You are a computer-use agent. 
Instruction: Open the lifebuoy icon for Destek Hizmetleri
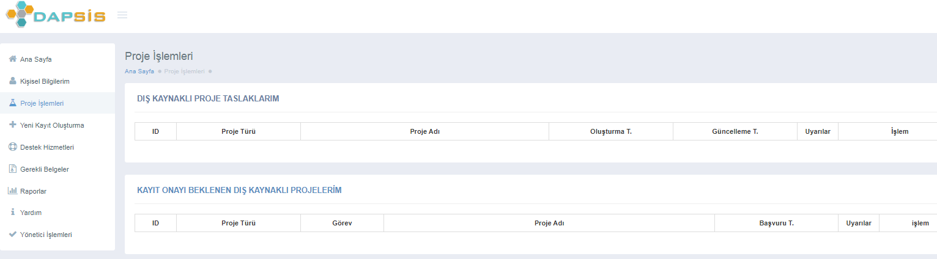pyautogui.click(x=12, y=147)
